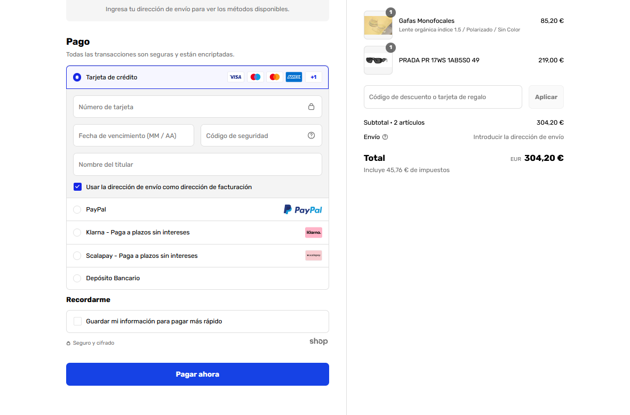The width and height of the screenshot is (630, 415).
Task: Click the discount code input field
Action: point(443,97)
